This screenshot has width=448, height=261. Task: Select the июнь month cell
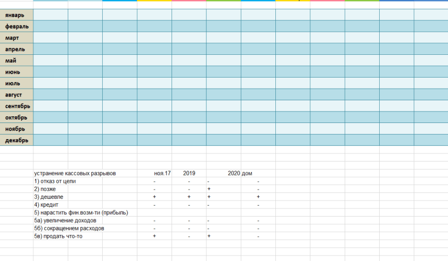17,72
